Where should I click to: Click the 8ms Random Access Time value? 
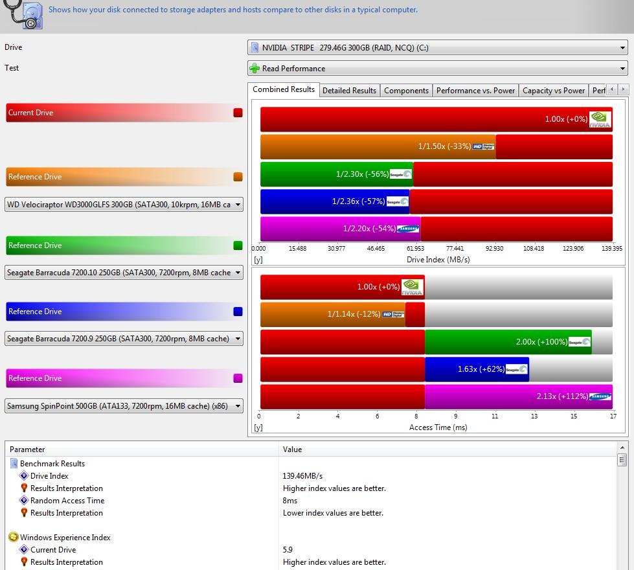pyautogui.click(x=290, y=501)
